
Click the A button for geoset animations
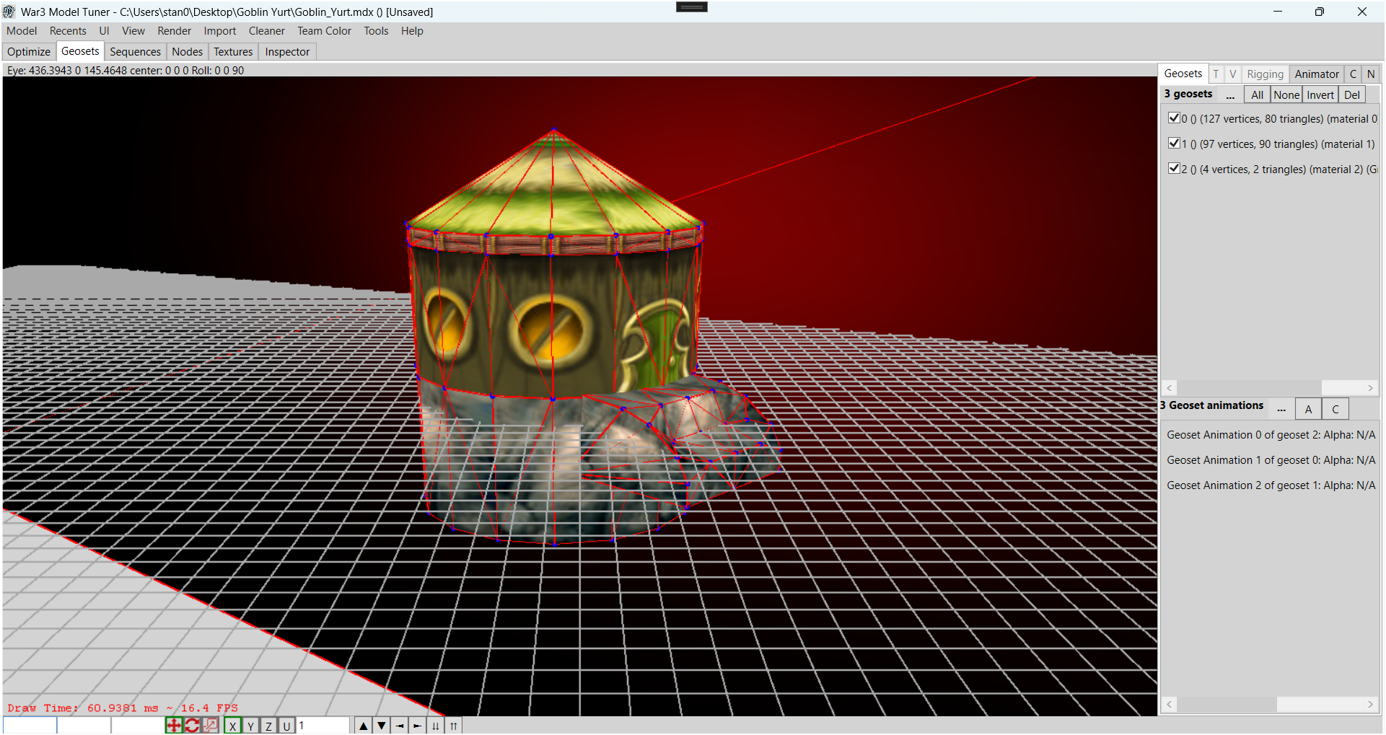pos(1308,409)
